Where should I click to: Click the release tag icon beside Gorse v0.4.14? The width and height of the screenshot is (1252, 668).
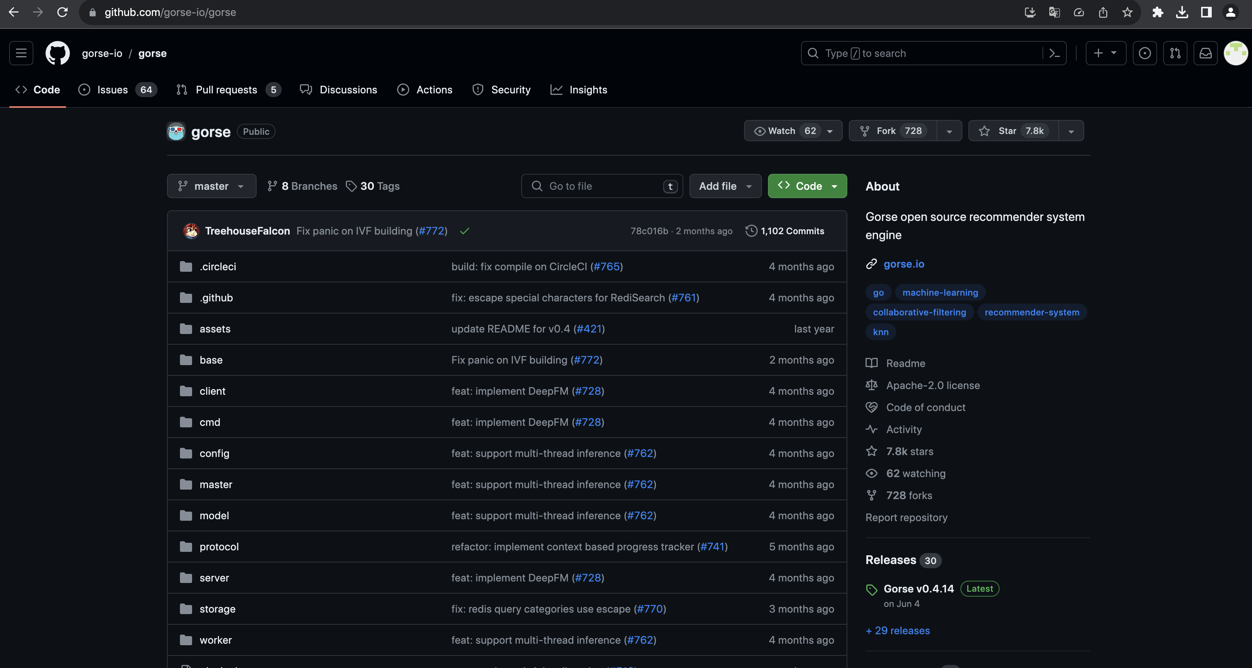pyautogui.click(x=872, y=590)
